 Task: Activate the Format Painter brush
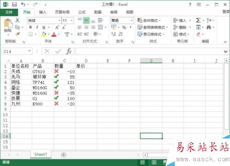tap(17, 34)
